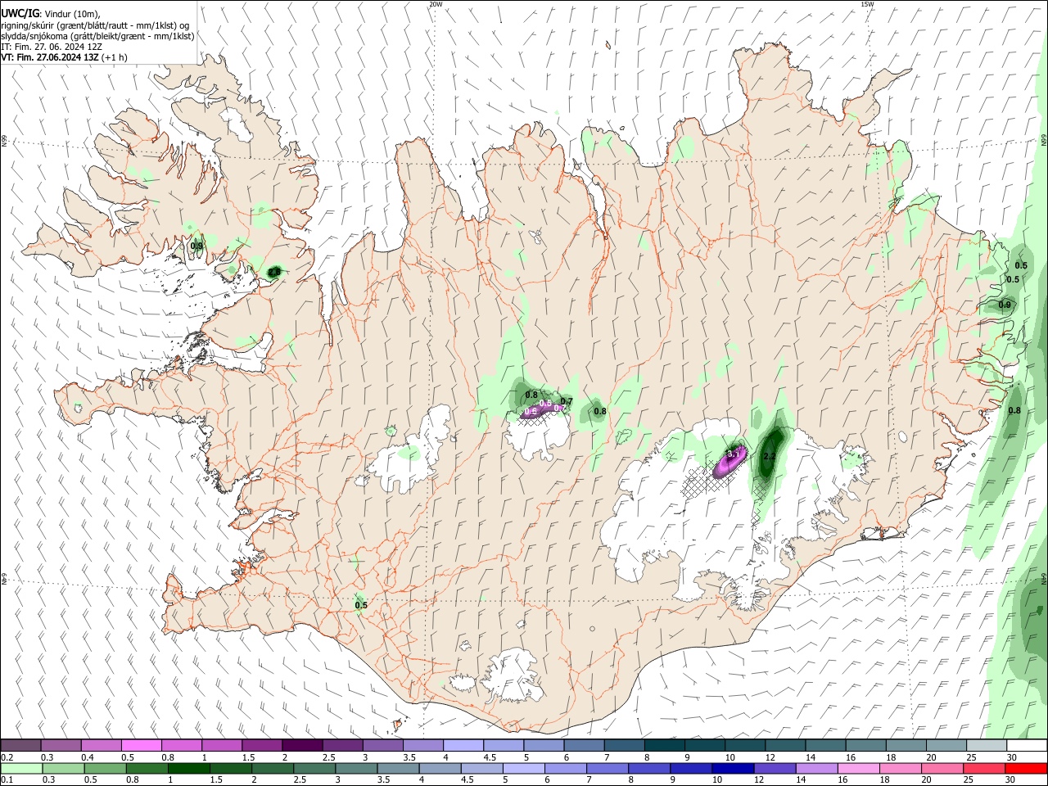Click the dark green rain cell in the Westfjords
1048x786 pixels.
[x=274, y=271]
